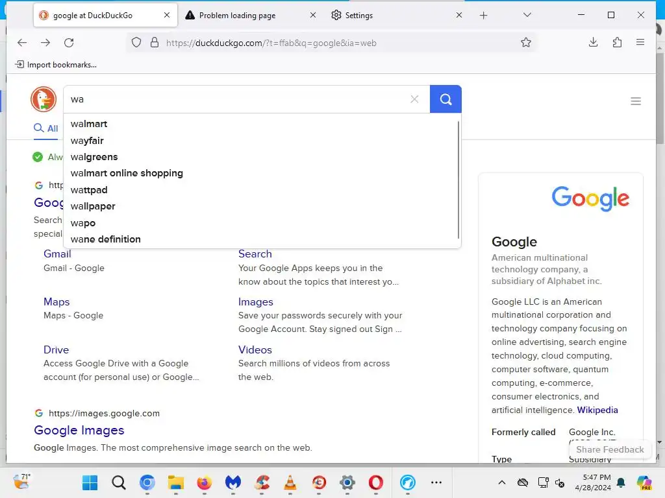Open the weather widget showing 71°
Image resolution: width=665 pixels, height=498 pixels.
point(21,482)
